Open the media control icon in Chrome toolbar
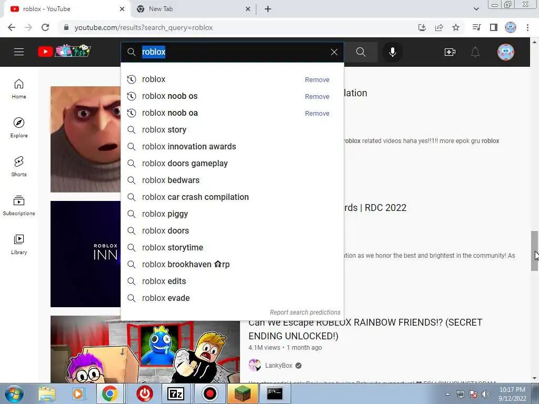Screen dimensions: 539x404 (x=477, y=27)
